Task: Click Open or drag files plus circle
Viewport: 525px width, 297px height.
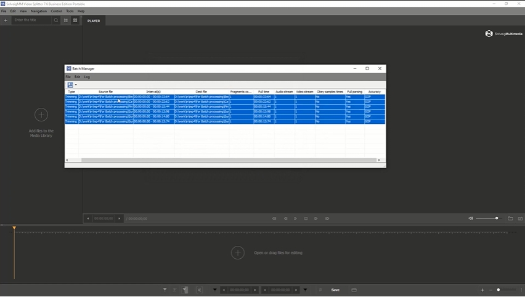Action: tap(238, 253)
